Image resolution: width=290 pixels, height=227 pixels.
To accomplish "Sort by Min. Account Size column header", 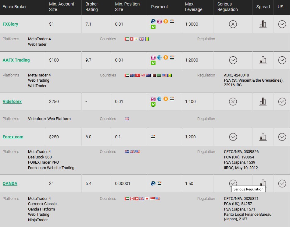I will [x=62, y=7].
